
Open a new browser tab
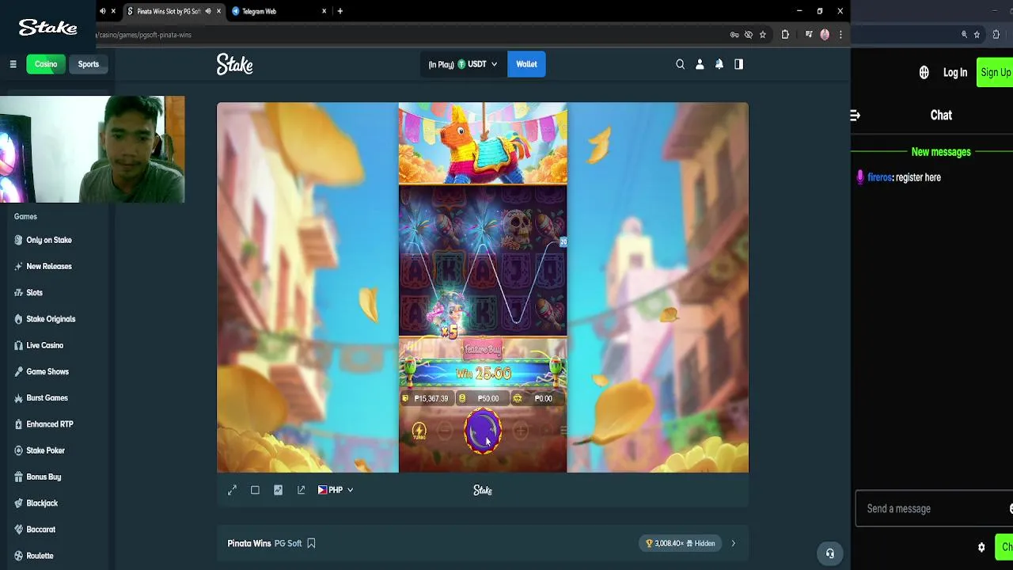click(x=340, y=11)
